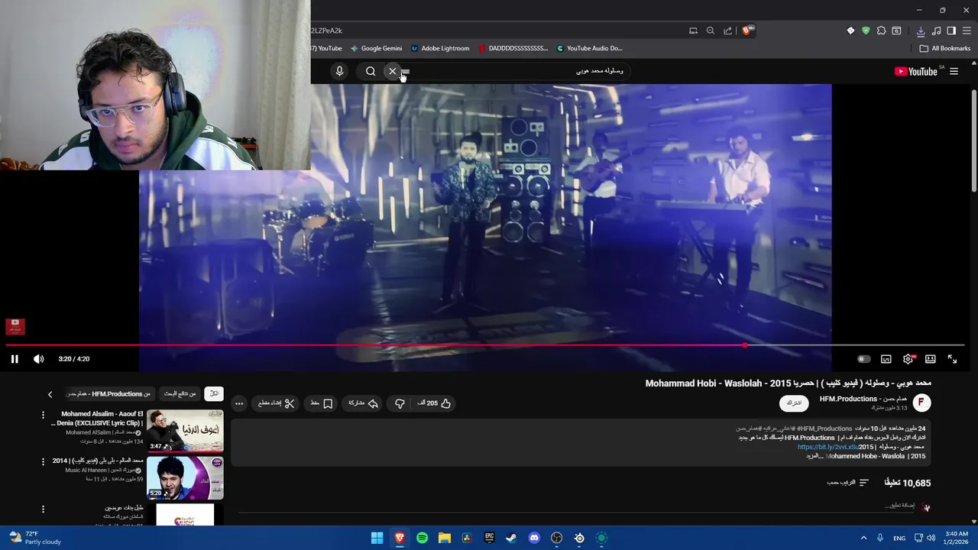
Task: Open the green shield extension icon
Action: [866, 31]
